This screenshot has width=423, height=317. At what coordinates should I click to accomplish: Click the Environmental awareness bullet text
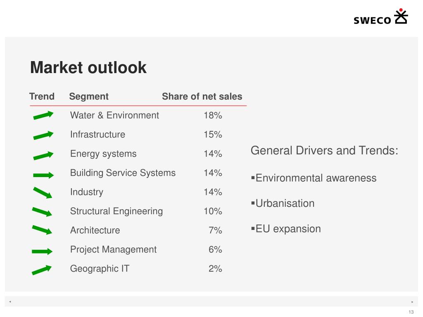click(316, 178)
